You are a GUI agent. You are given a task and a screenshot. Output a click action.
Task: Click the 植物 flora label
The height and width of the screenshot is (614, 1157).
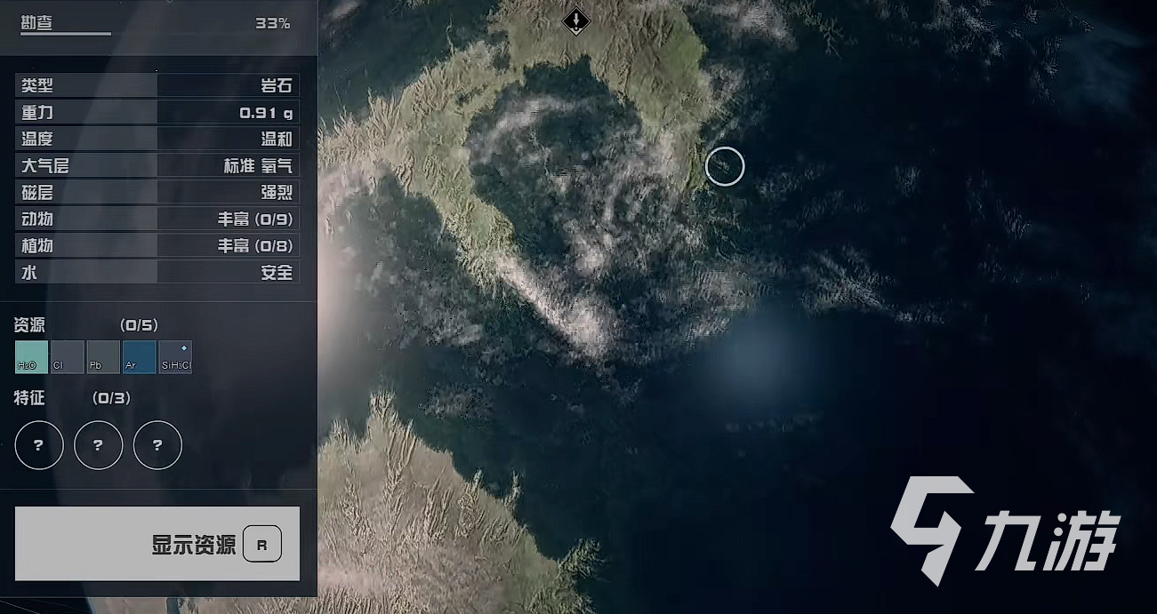point(37,245)
